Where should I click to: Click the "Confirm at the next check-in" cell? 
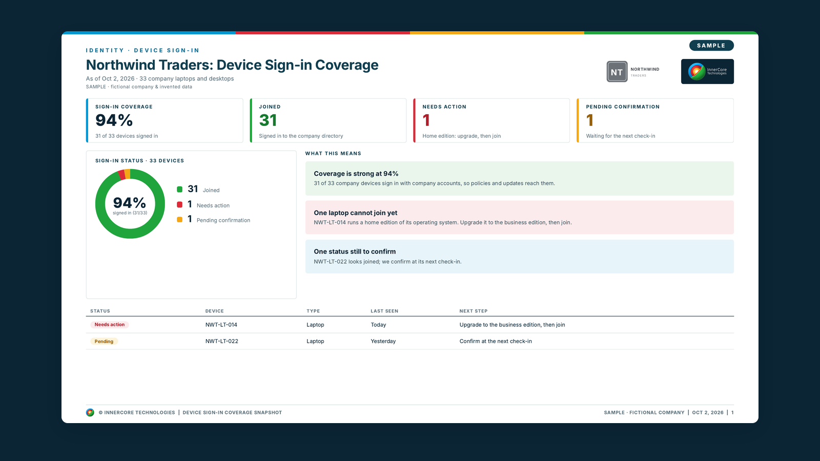(x=496, y=341)
